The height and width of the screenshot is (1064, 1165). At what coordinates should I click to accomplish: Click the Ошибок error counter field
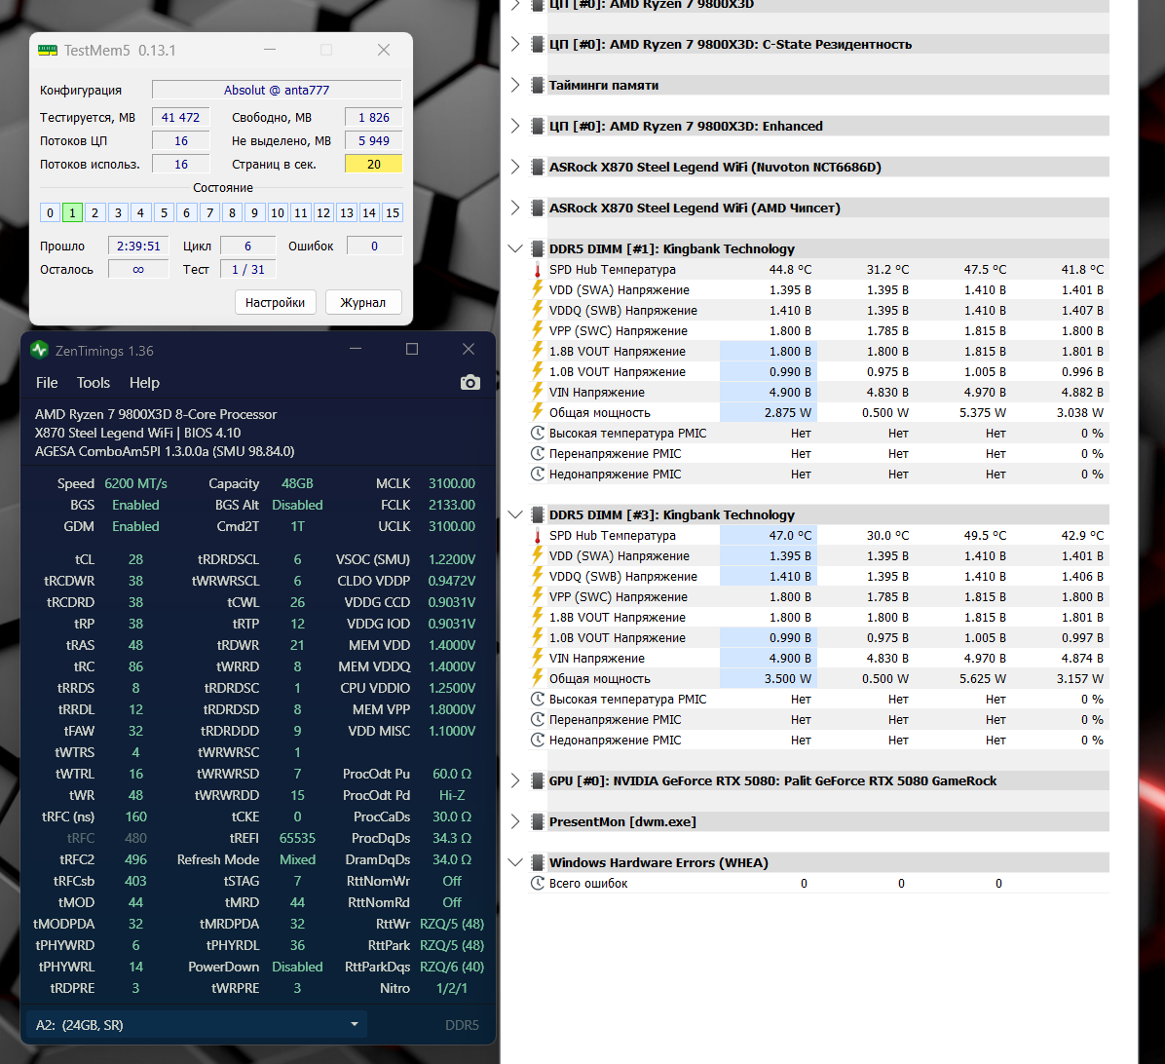click(374, 246)
